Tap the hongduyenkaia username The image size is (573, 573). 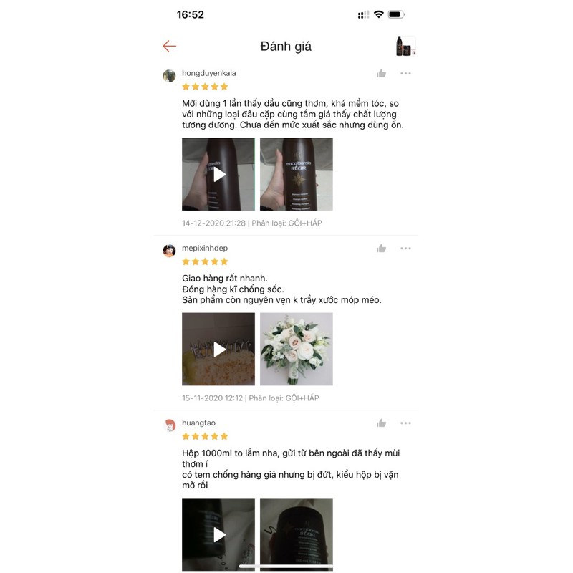[x=209, y=73]
